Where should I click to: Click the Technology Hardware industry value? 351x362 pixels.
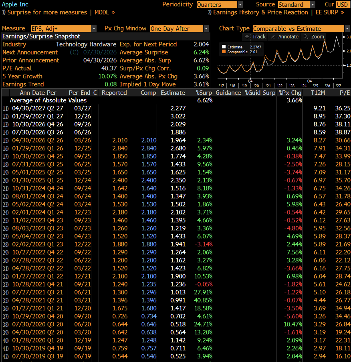pyautogui.click(x=86, y=44)
